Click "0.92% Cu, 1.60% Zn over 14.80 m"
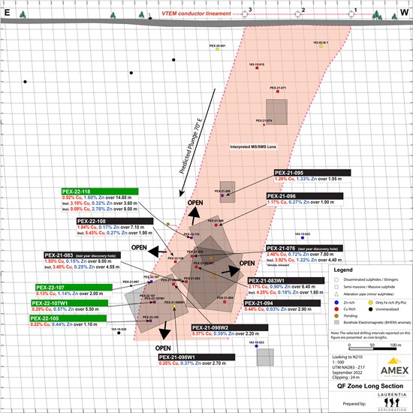Image resolution: width=413 pixels, height=413 pixels. click(x=97, y=197)
